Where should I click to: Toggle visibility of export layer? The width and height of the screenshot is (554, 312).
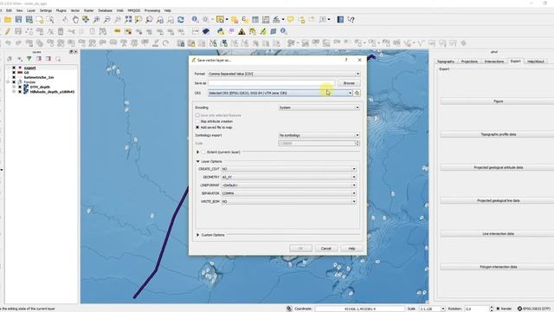[14, 68]
